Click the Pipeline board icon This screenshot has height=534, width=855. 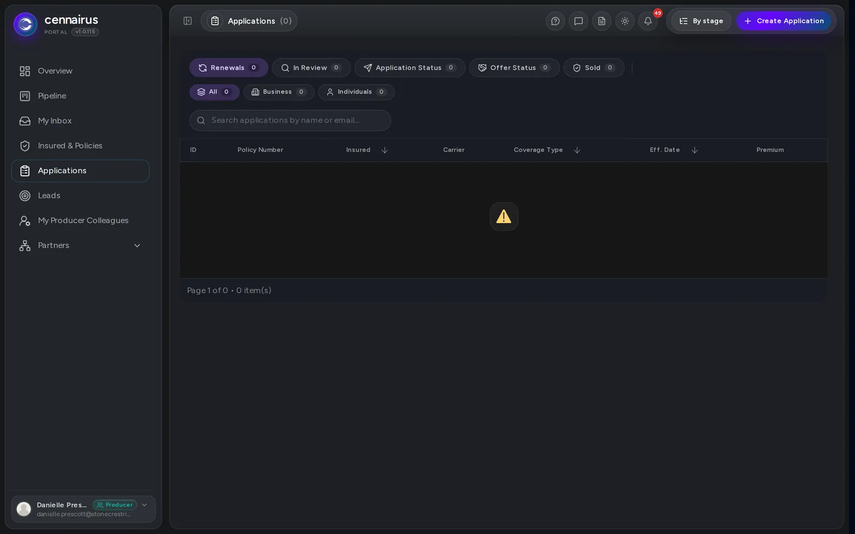tap(25, 96)
